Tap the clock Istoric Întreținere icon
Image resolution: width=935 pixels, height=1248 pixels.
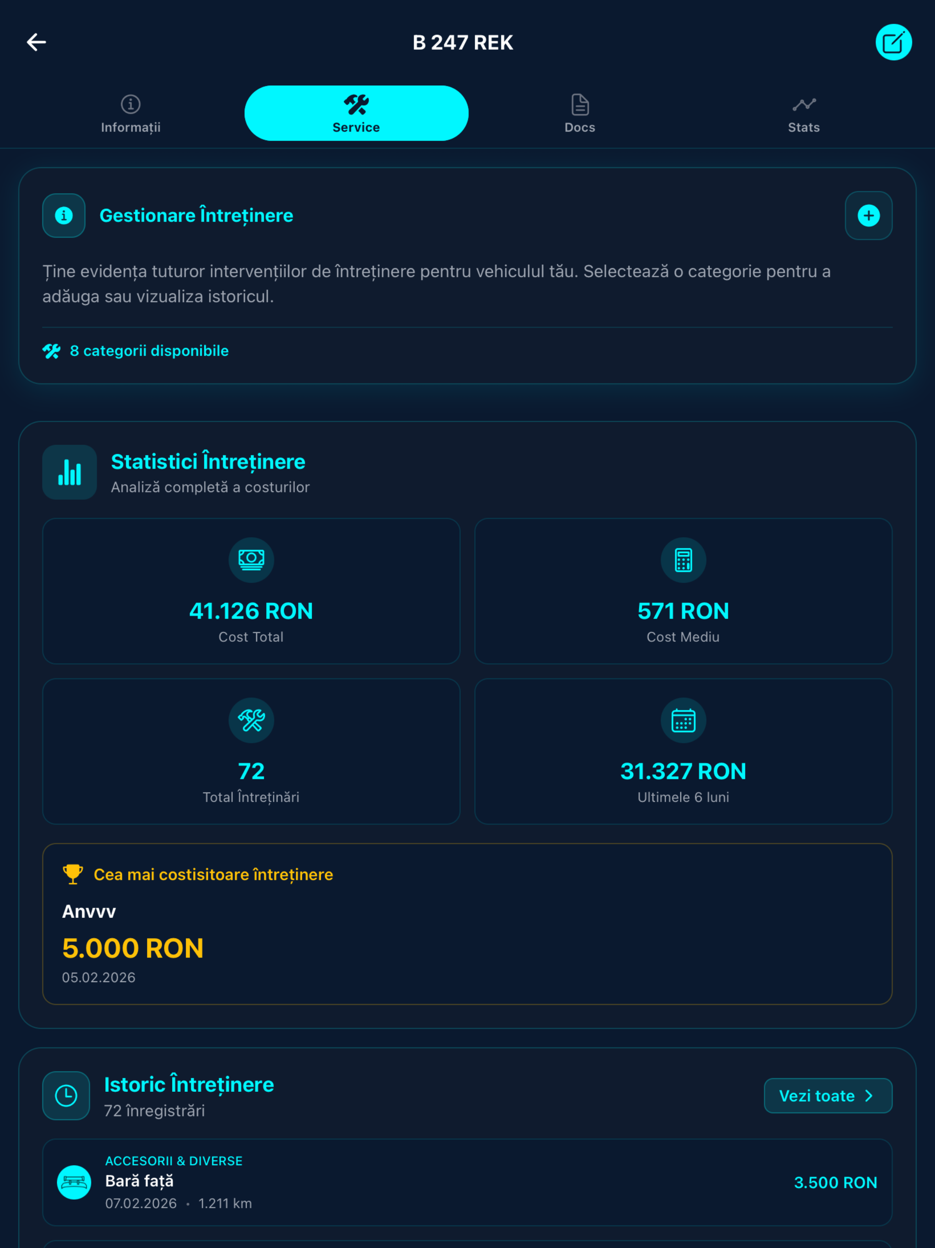coord(66,1095)
